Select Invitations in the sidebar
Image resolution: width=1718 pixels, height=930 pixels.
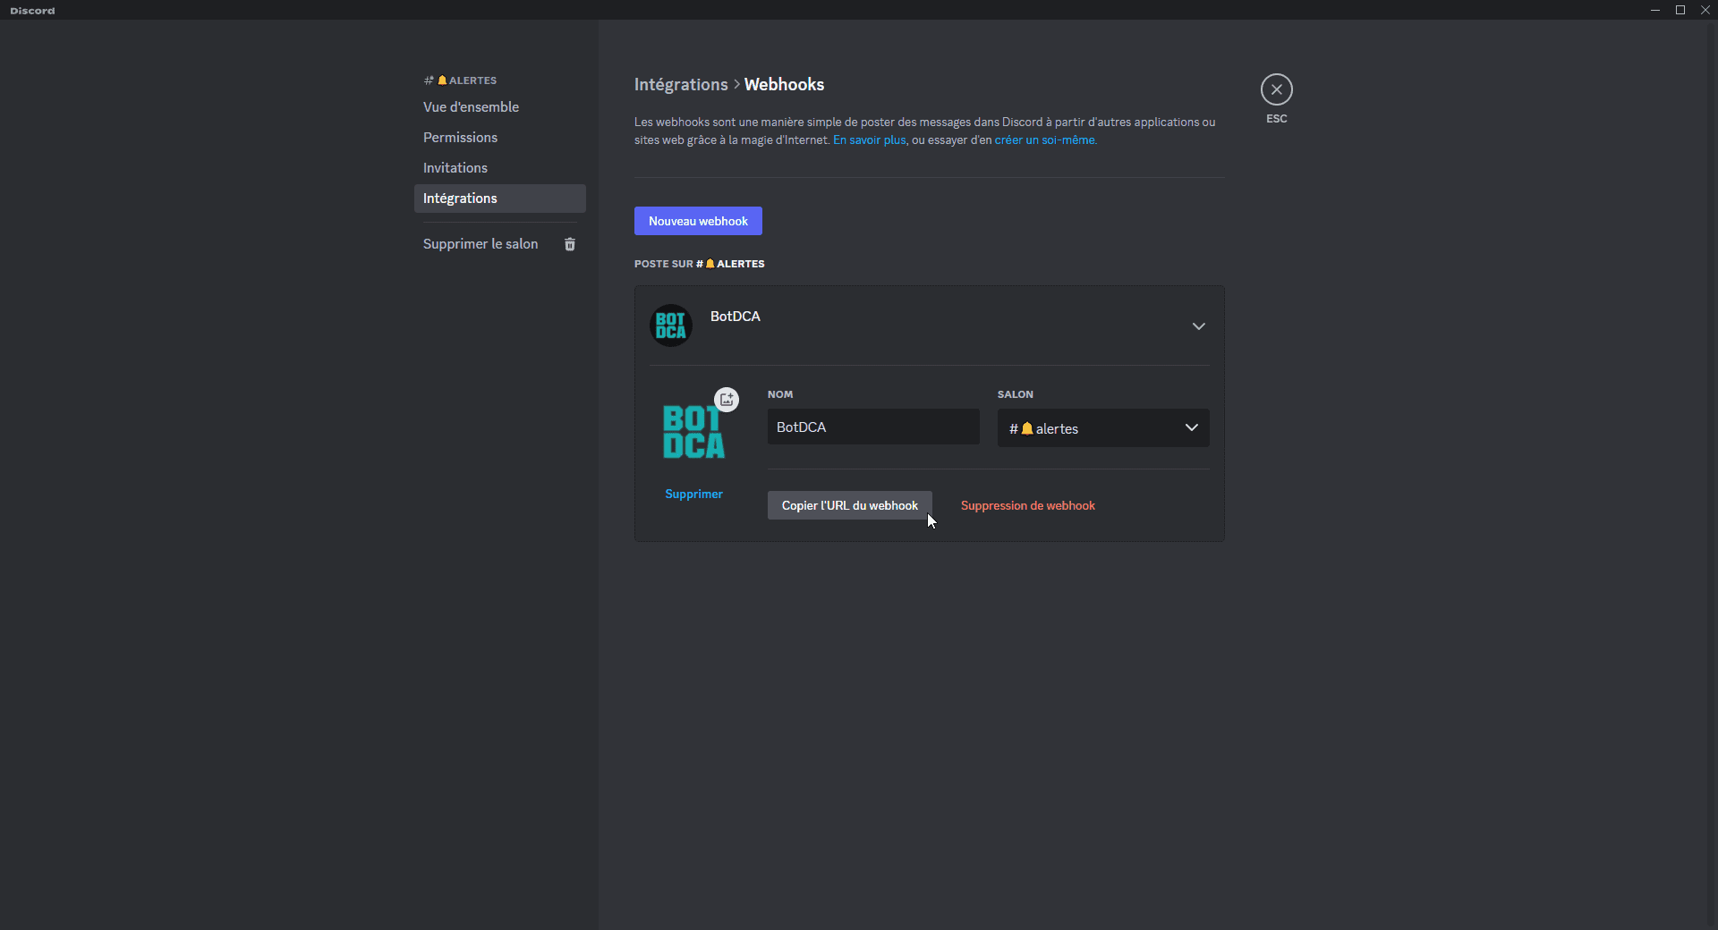(455, 168)
